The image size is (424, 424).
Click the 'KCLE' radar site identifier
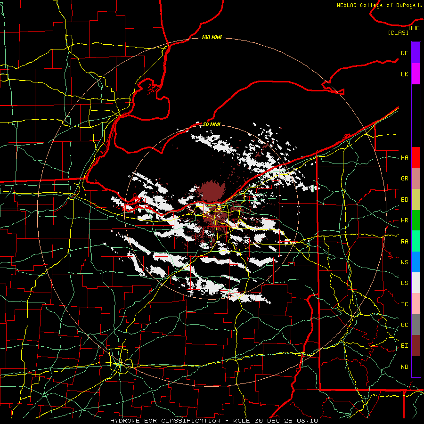(x=242, y=421)
